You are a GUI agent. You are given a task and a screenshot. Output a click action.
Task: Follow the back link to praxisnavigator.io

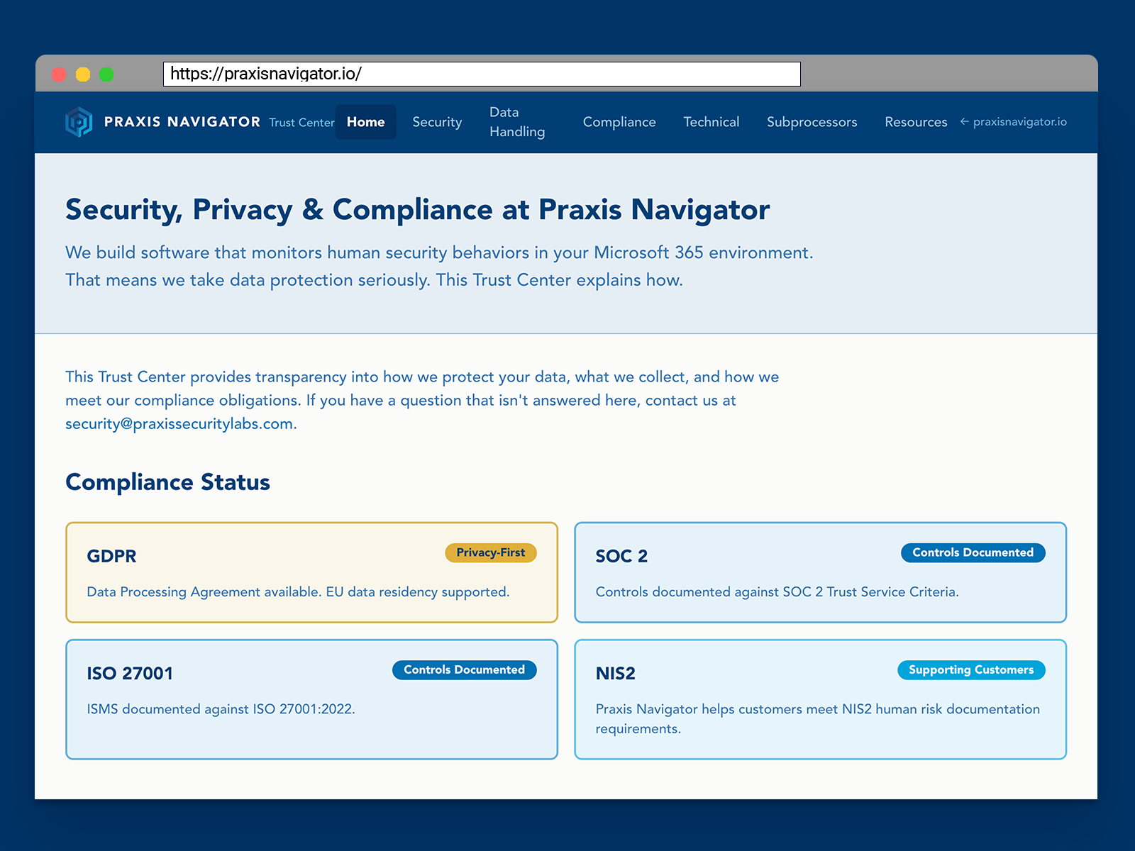[x=1014, y=122]
